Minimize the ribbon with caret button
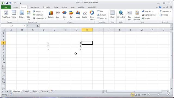This screenshot has height=98, width=174. pyautogui.click(x=157, y=7)
